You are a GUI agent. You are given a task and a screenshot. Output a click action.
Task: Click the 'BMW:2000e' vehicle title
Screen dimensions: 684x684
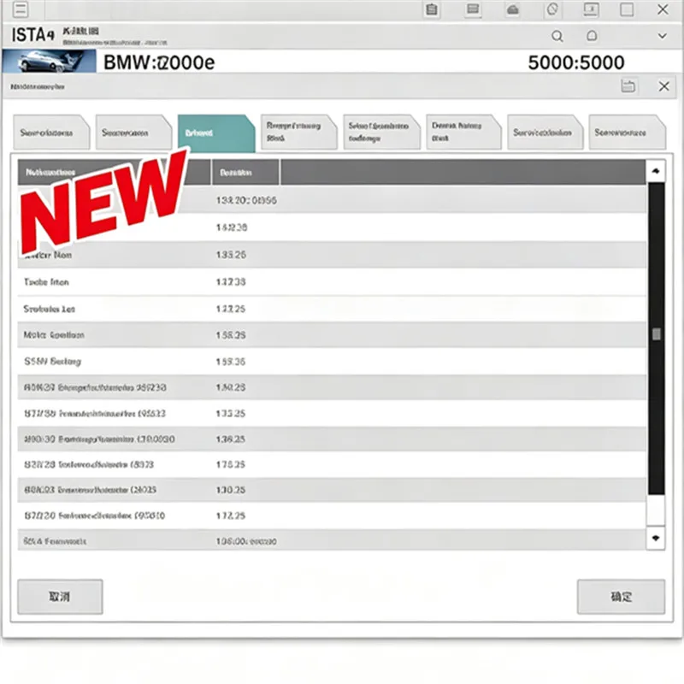pyautogui.click(x=159, y=62)
